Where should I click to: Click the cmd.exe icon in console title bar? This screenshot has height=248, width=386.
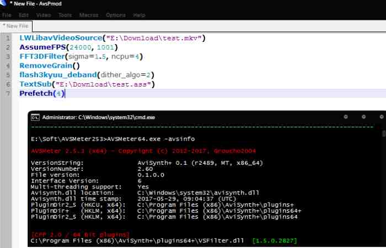point(35,117)
